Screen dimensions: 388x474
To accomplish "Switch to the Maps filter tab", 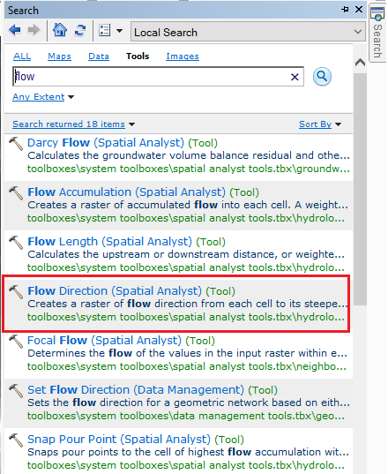I will tap(59, 56).
